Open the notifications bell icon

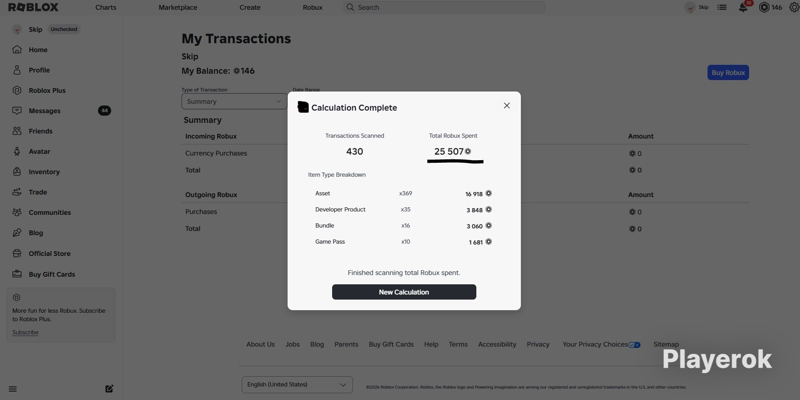[x=743, y=7]
